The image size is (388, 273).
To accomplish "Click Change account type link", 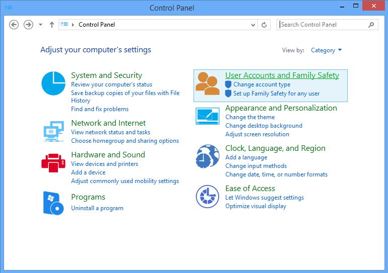I will pyautogui.click(x=262, y=84).
